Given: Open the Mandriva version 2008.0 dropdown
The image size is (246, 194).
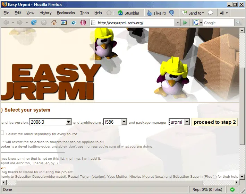Looking at the screenshot, I should 50,122.
